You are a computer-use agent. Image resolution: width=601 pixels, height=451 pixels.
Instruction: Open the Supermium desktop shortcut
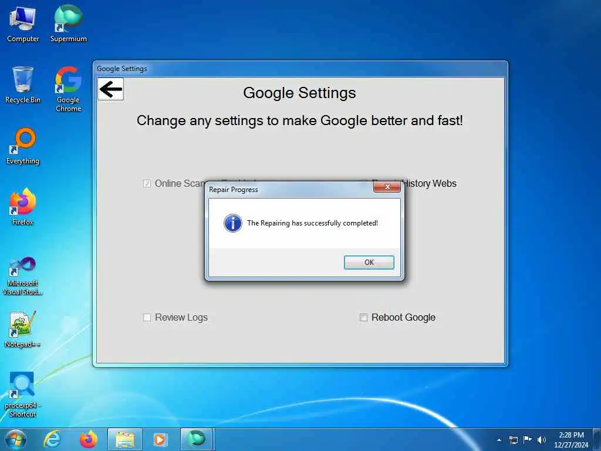click(69, 23)
